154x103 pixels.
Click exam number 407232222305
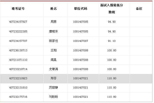coord(18,31)
